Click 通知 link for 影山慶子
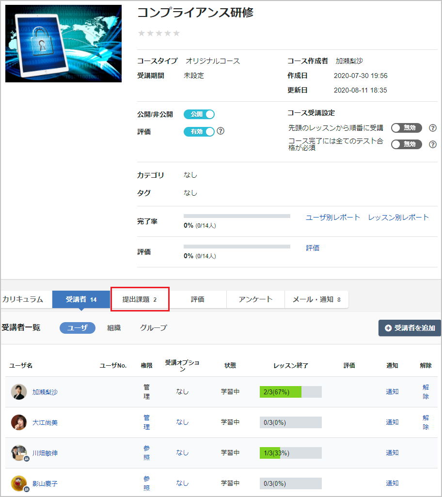The height and width of the screenshot is (497, 442). [x=392, y=483]
